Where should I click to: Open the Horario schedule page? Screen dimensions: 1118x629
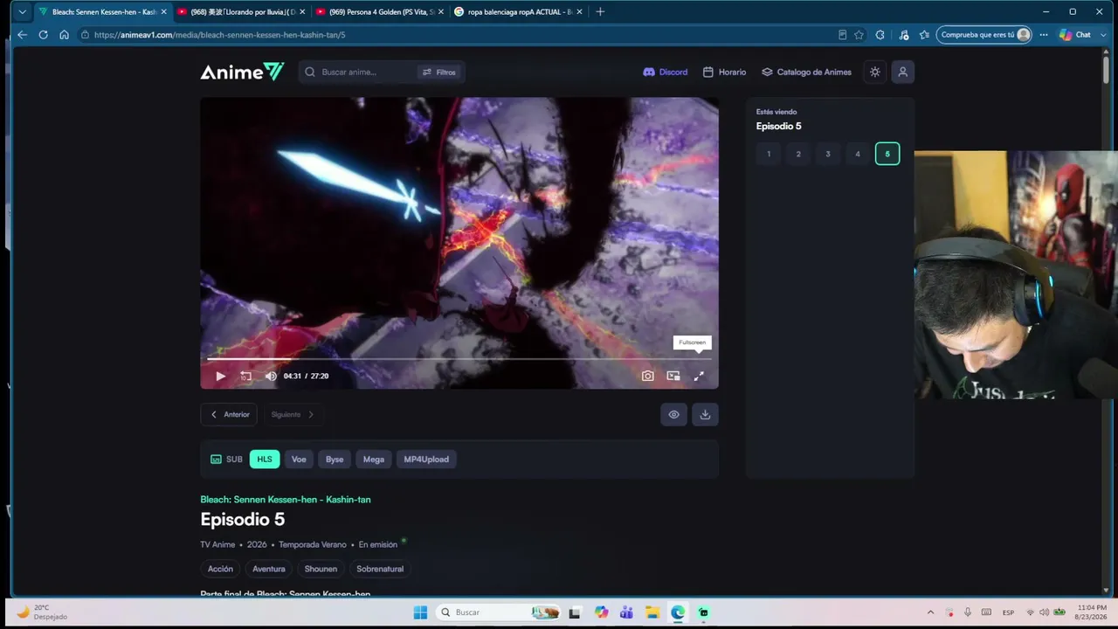pyautogui.click(x=725, y=72)
